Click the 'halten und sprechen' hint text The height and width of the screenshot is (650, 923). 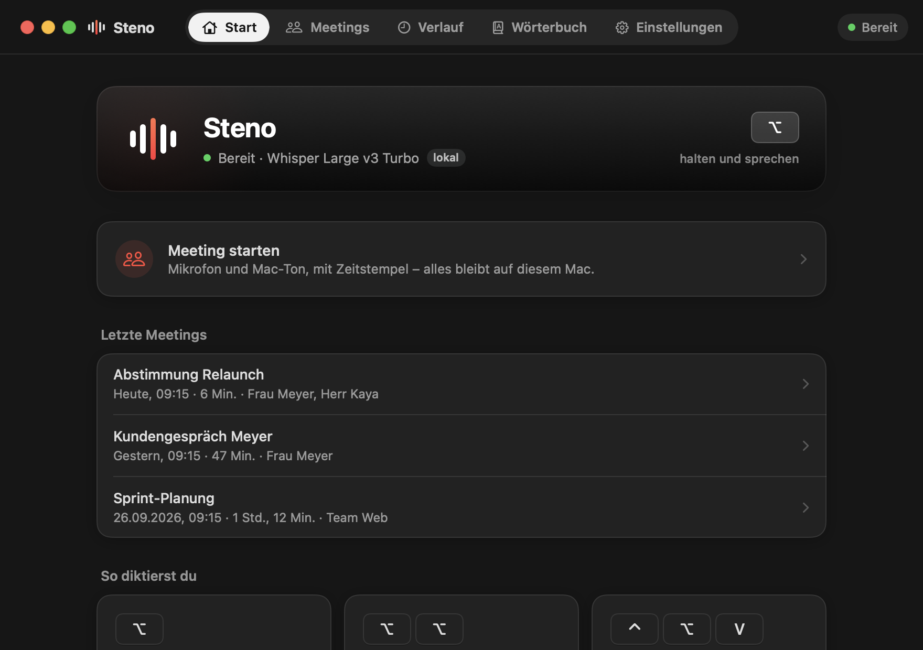click(739, 159)
